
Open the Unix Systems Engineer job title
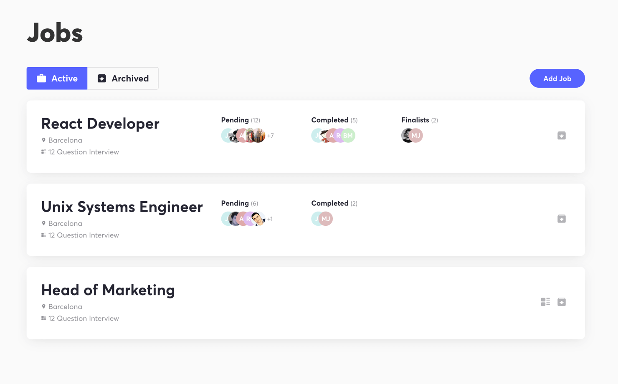pos(122,207)
